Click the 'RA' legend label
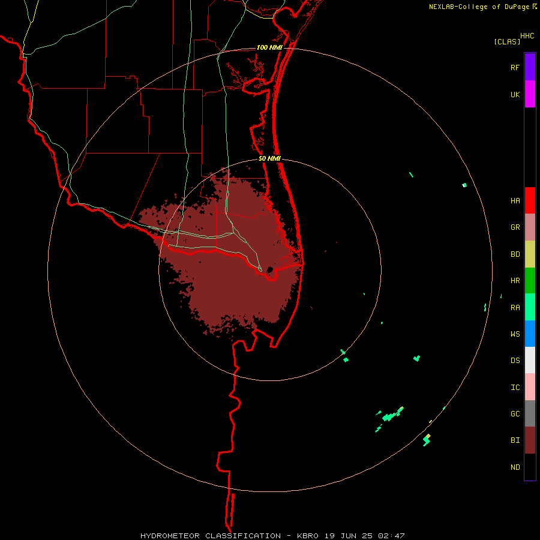This screenshot has width=540, height=540. pyautogui.click(x=515, y=308)
